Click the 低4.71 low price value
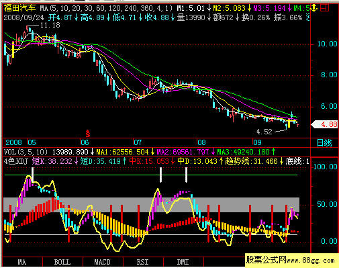This screenshot has width=339, height=268. tap(125, 17)
